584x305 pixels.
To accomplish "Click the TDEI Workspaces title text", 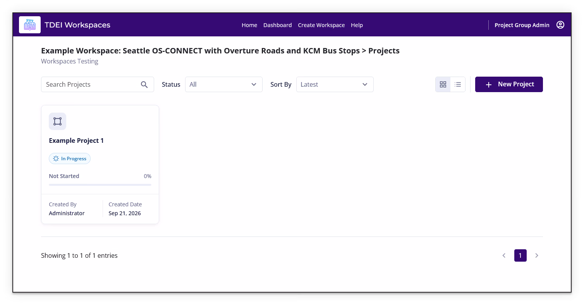I will click(x=77, y=25).
